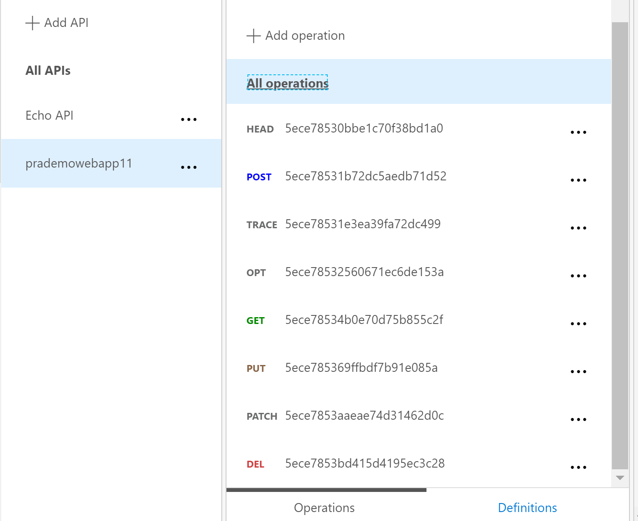Open the PATCH operation's ellipsis menu
The height and width of the screenshot is (521, 638).
579,419
